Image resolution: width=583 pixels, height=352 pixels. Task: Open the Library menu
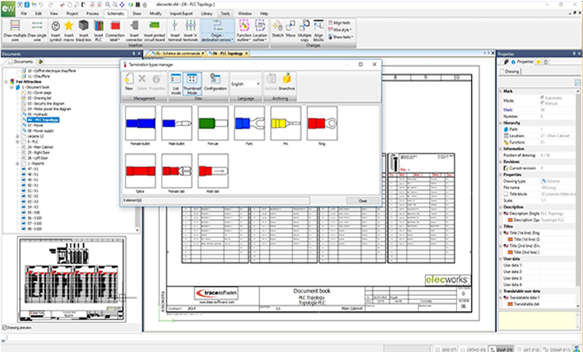207,13
